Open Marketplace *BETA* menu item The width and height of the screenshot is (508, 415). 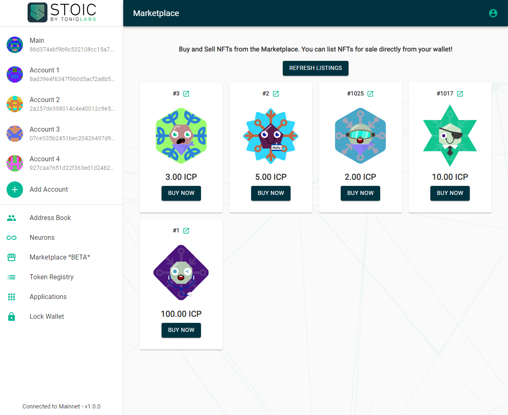(62, 257)
